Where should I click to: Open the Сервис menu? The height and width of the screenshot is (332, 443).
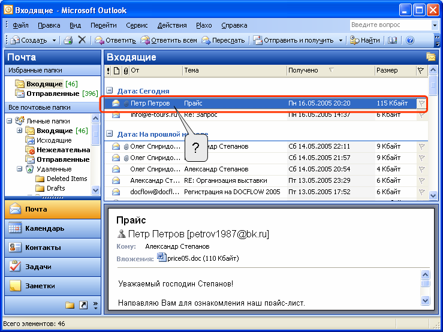pos(137,25)
